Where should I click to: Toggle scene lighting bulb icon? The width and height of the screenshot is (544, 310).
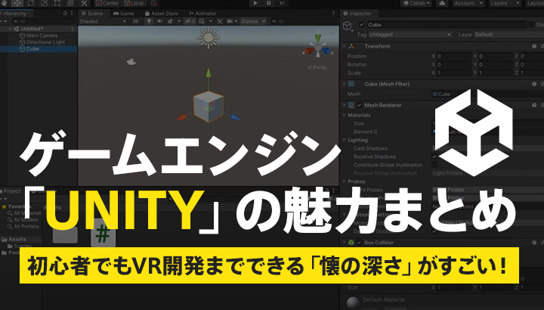149,21
